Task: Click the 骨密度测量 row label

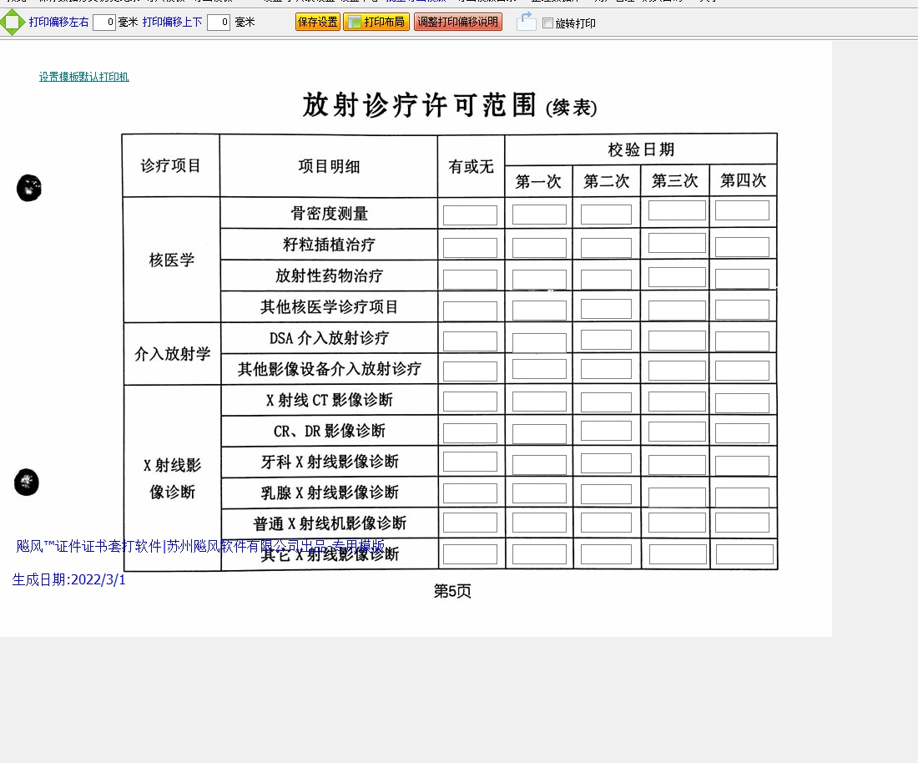Action: 329,213
